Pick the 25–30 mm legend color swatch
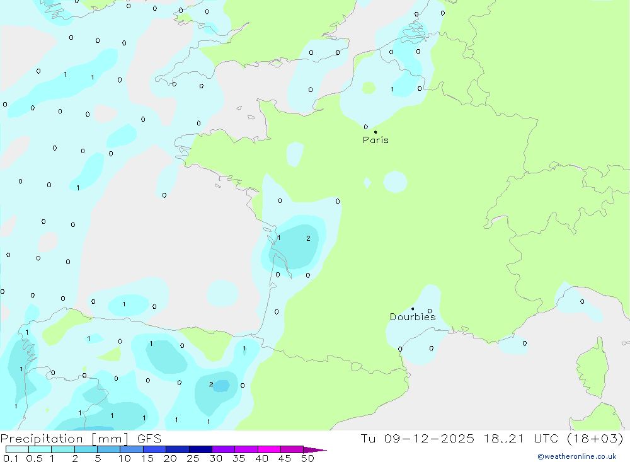Image resolution: width=630 pixels, height=462 pixels. pyautogui.click(x=200, y=449)
